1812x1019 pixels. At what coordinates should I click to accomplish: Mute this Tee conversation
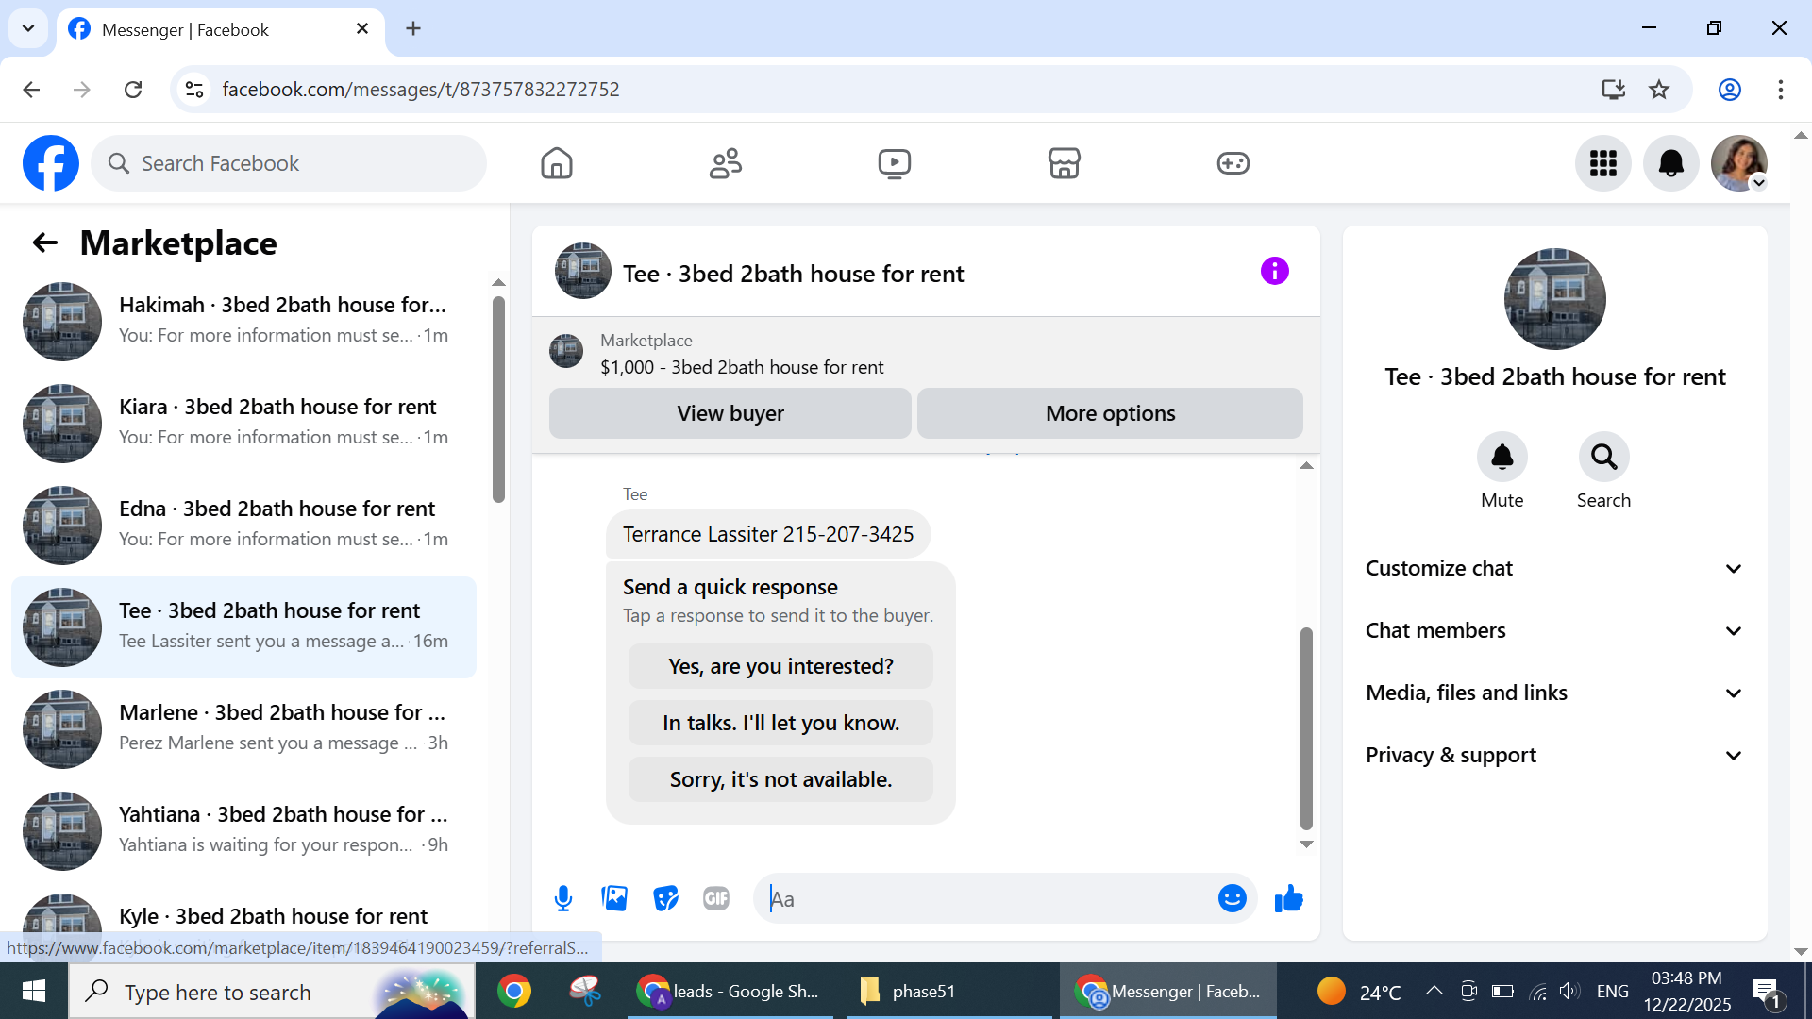[1502, 458]
